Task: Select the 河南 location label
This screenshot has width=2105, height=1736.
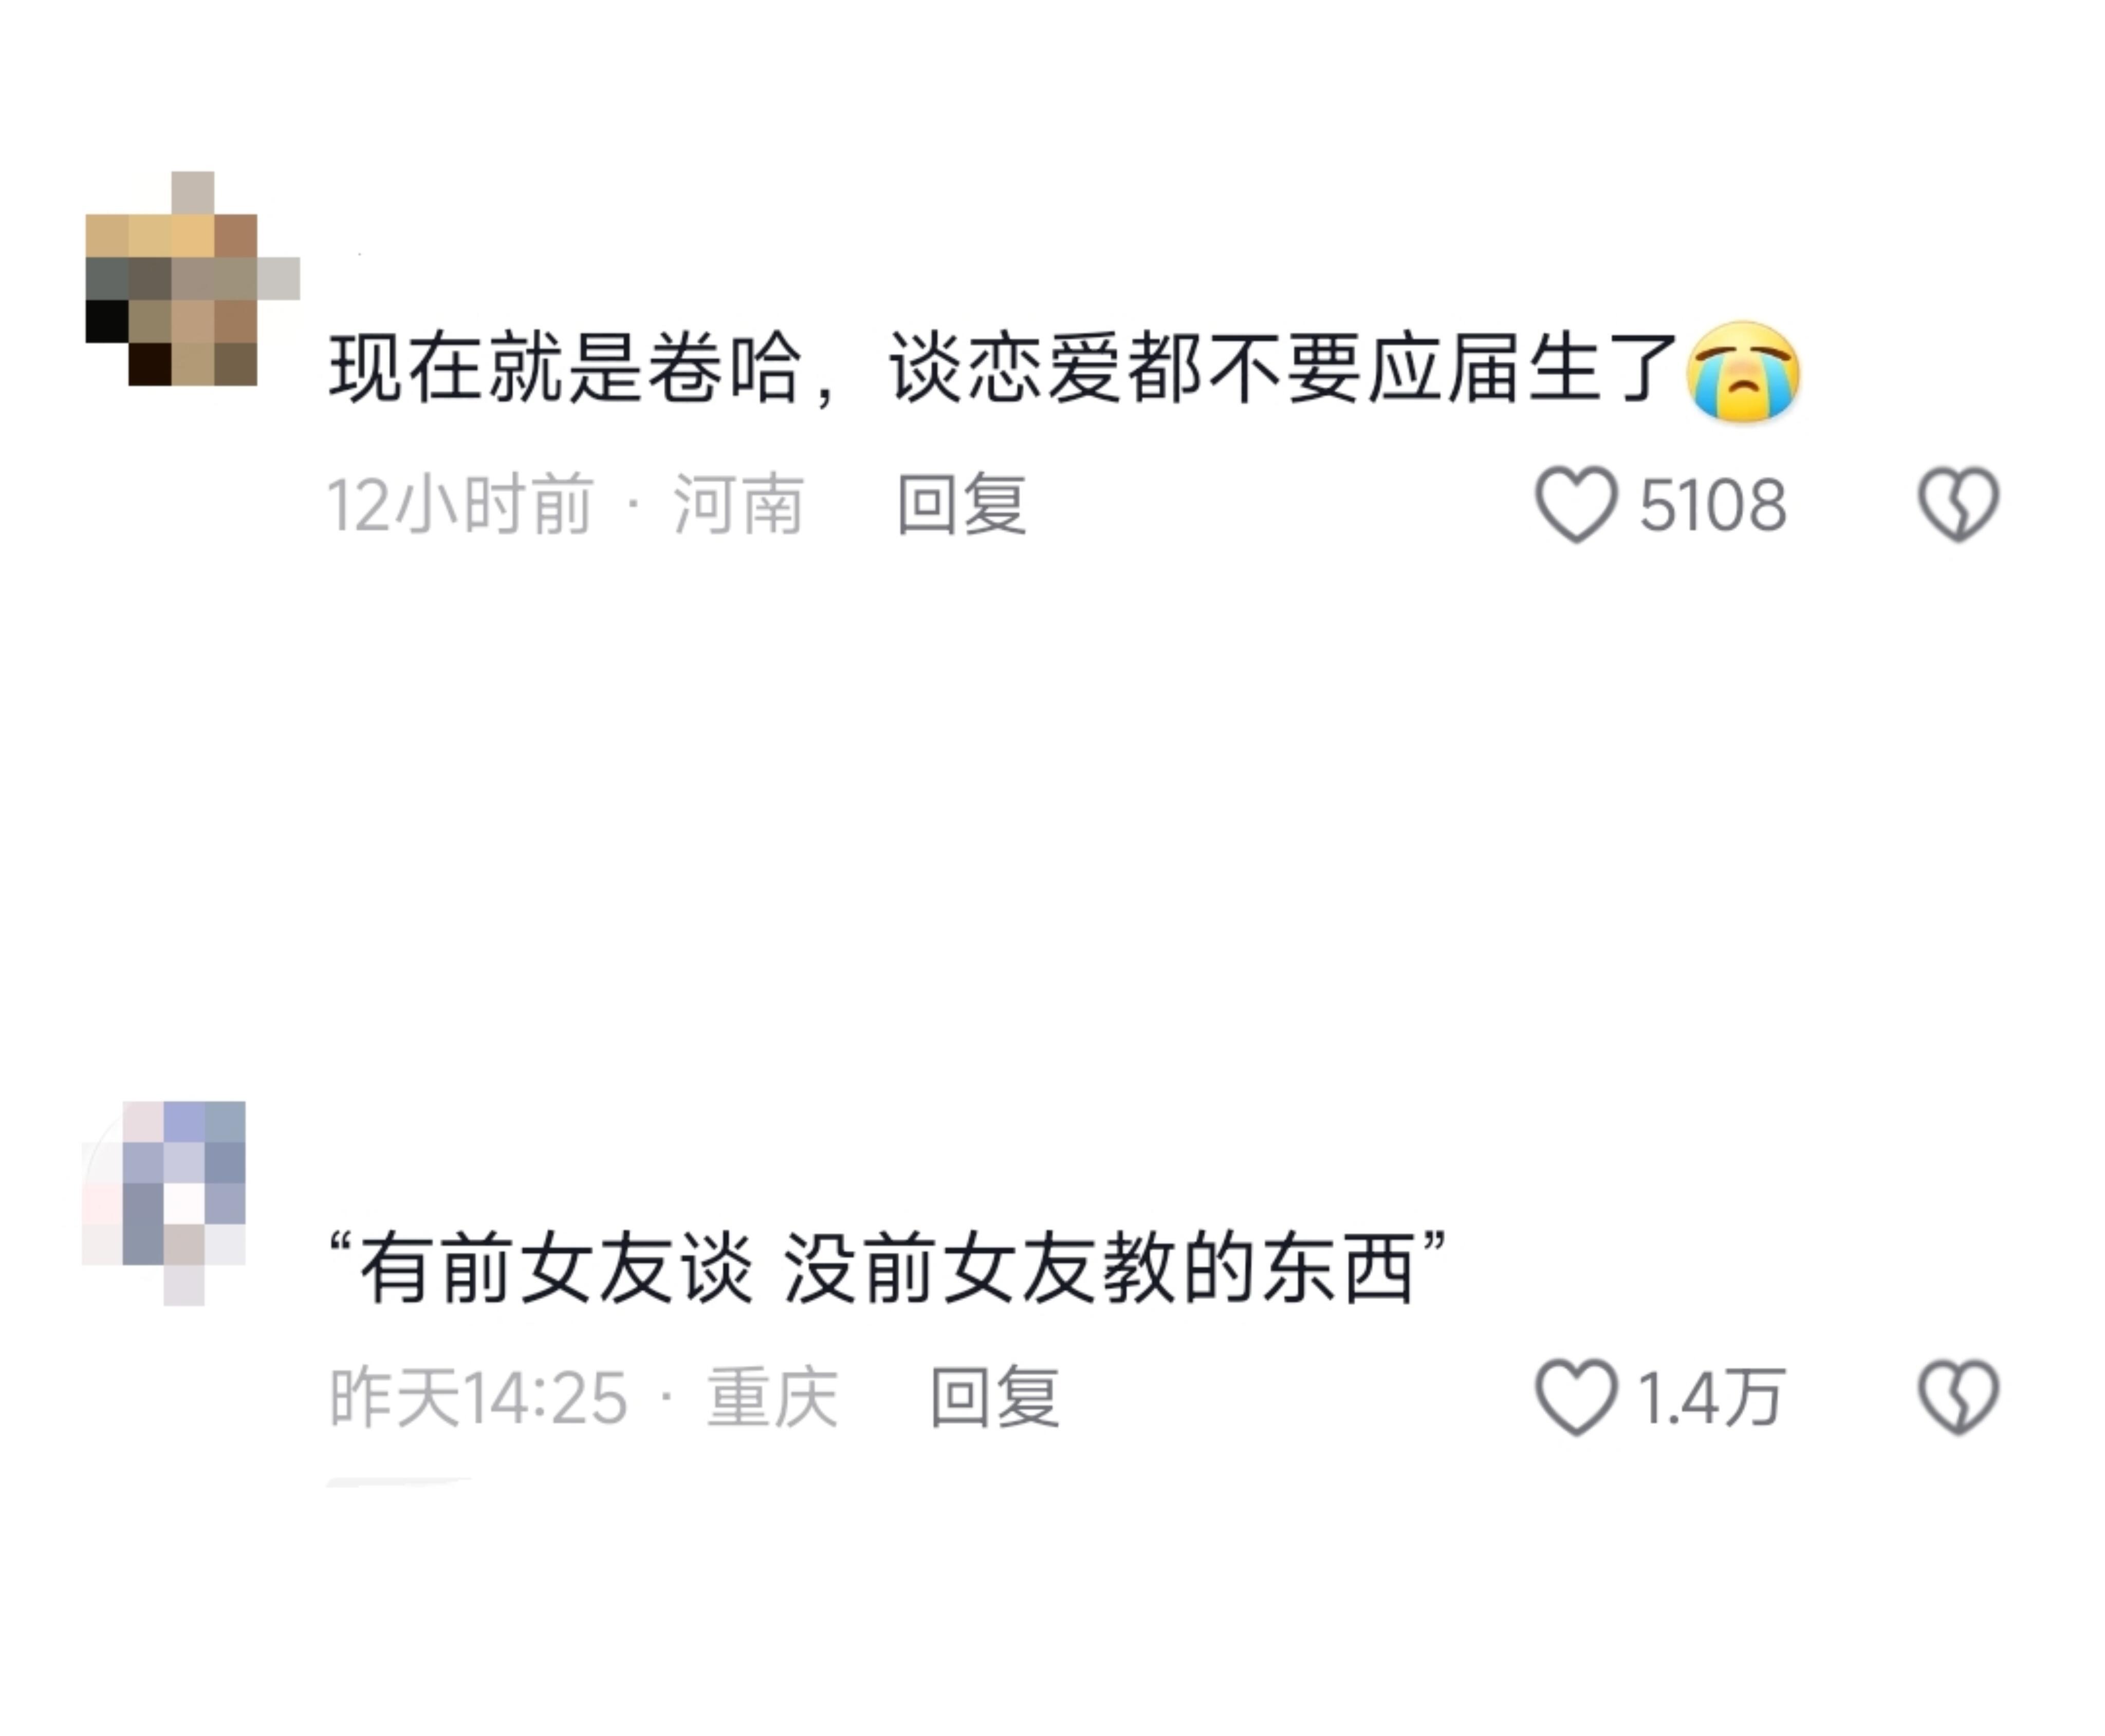Action: [738, 505]
